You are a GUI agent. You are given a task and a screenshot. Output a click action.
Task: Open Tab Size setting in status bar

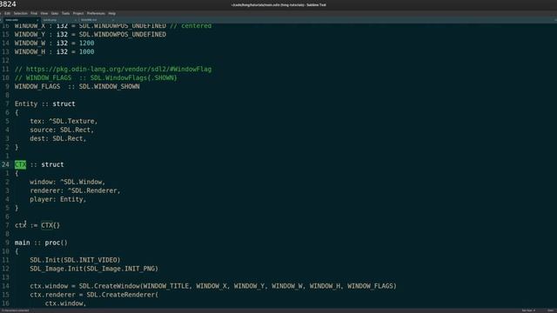pyautogui.click(x=528, y=310)
